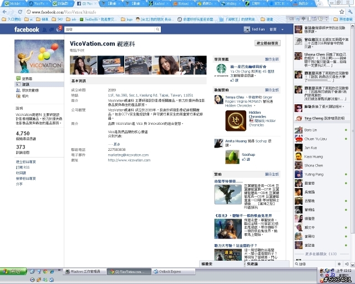Click the marketing@vicovation.com email link
355x284 pixels.
(128, 155)
